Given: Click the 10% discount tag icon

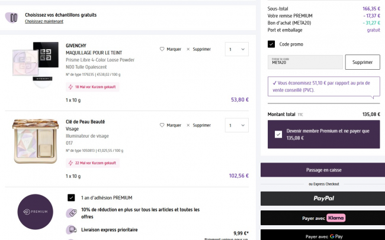Looking at the screenshot, I should [71, 213].
